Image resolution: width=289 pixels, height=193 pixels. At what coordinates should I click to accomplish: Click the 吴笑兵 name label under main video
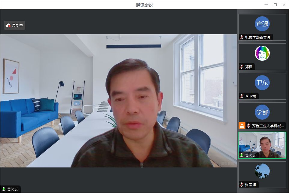coord(13,189)
